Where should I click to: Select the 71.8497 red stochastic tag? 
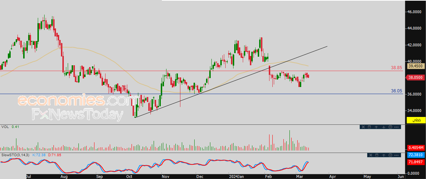(416, 162)
